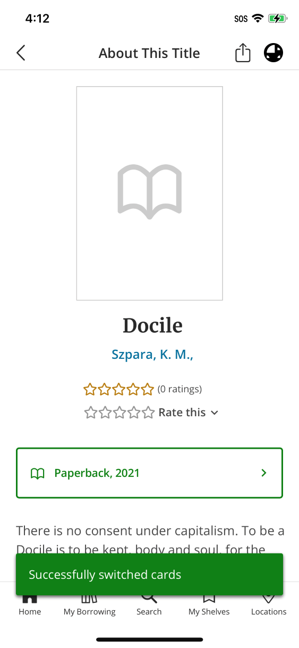Image resolution: width=299 pixels, height=648 pixels.
Task: Tap the open book icon beside Paperback
Action: click(37, 473)
